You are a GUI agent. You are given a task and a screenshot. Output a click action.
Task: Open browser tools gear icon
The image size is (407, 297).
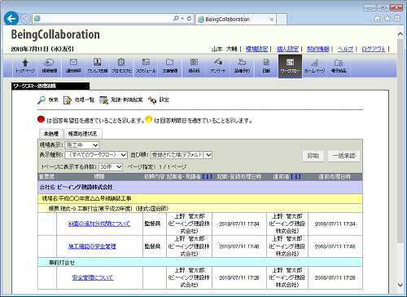[x=397, y=19]
